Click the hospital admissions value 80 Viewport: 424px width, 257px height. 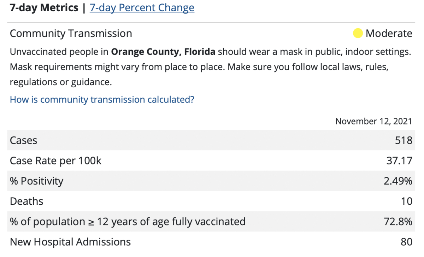point(407,242)
